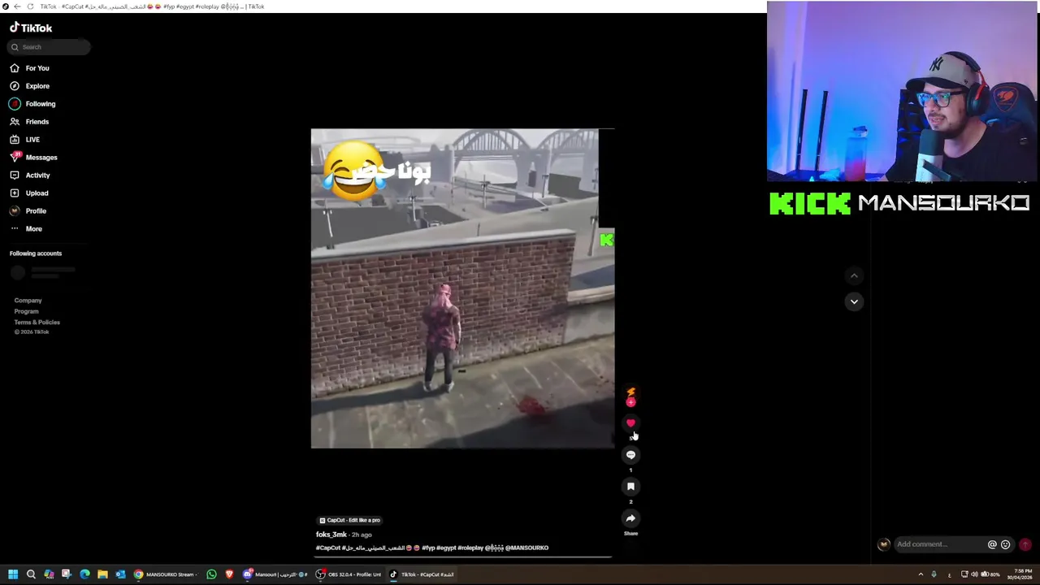Open the Company footer link
This screenshot has width=1040, height=585.
tap(28, 301)
